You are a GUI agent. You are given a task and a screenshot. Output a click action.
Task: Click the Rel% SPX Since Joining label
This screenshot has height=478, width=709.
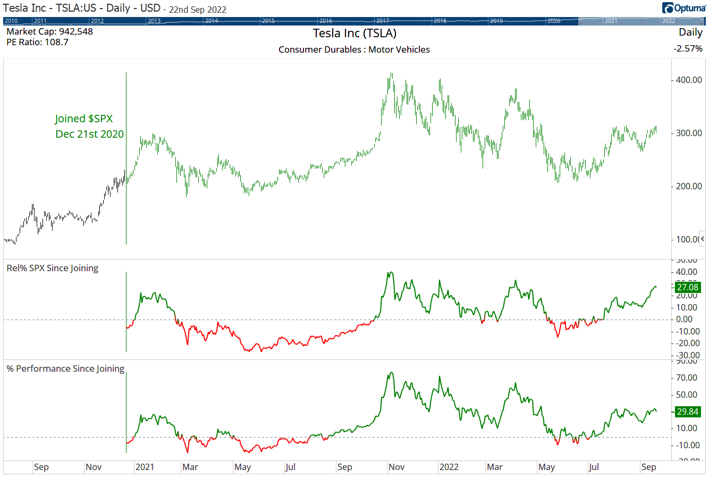coord(53,269)
